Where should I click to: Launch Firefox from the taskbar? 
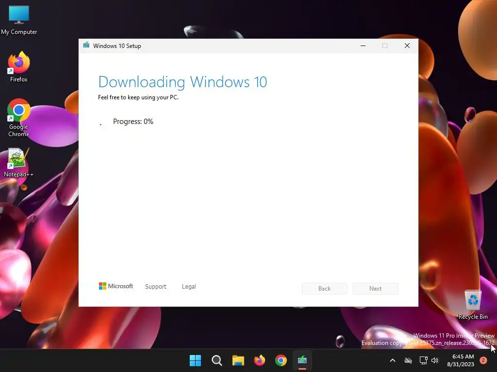coord(260,360)
